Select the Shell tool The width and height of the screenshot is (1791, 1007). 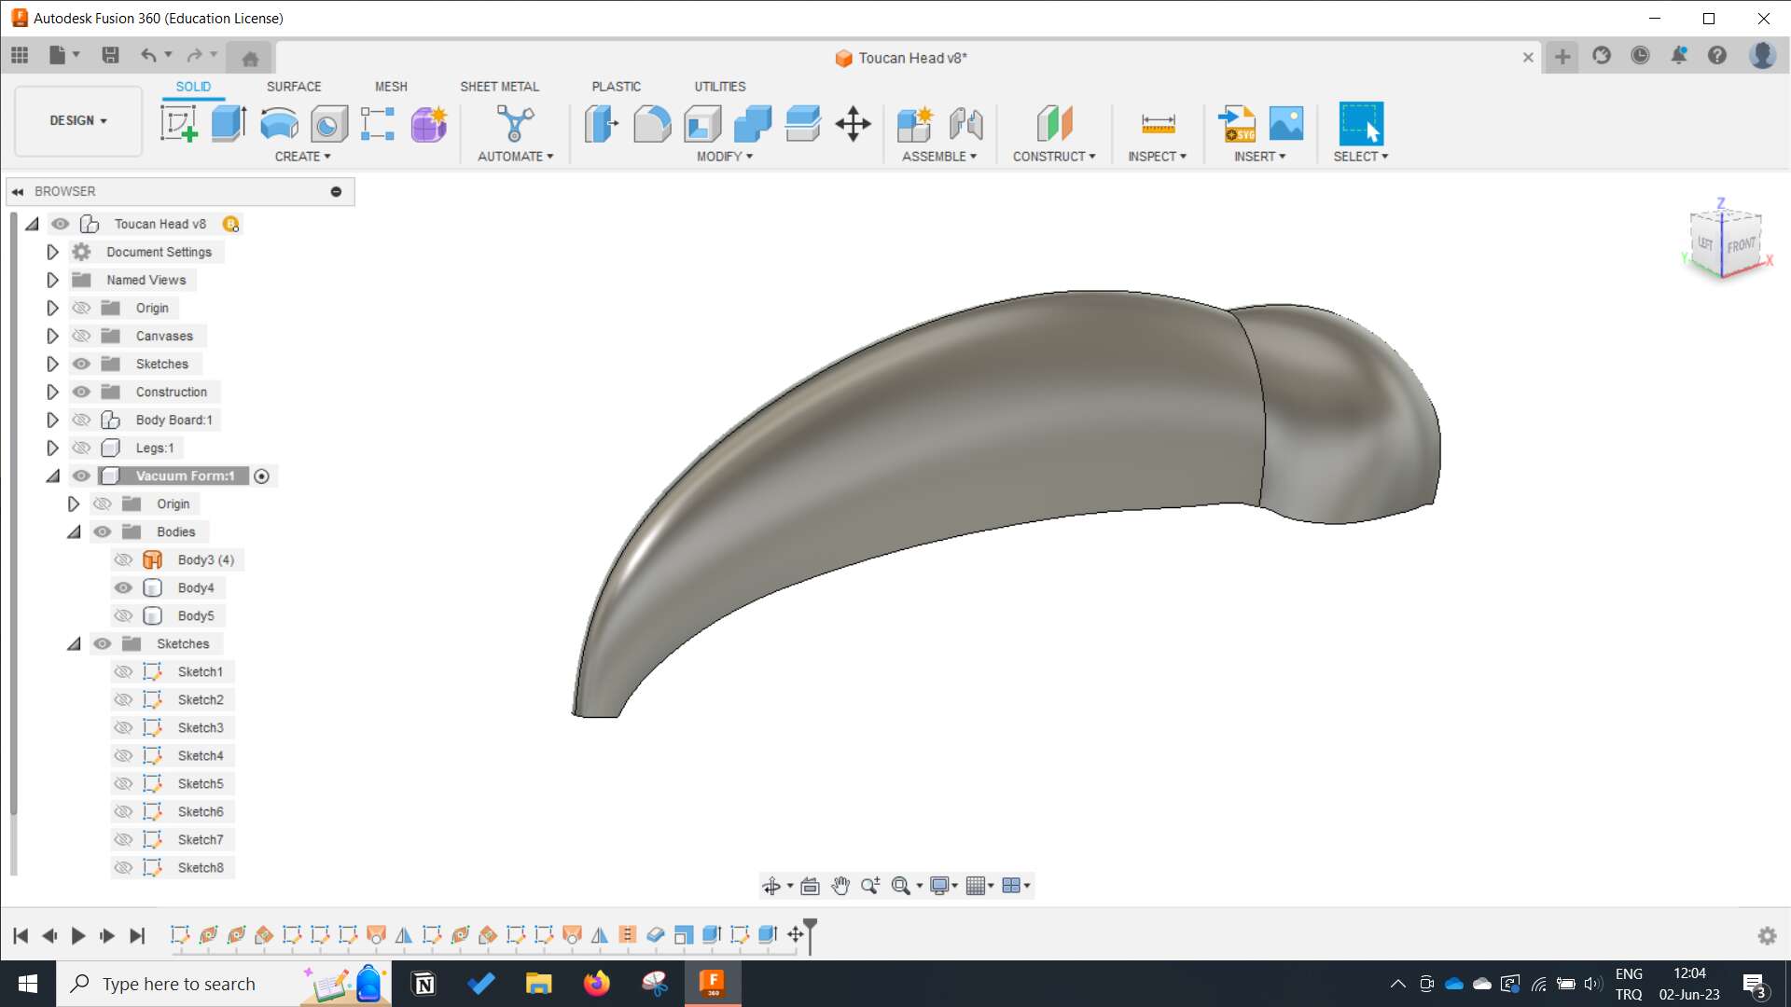coord(702,123)
